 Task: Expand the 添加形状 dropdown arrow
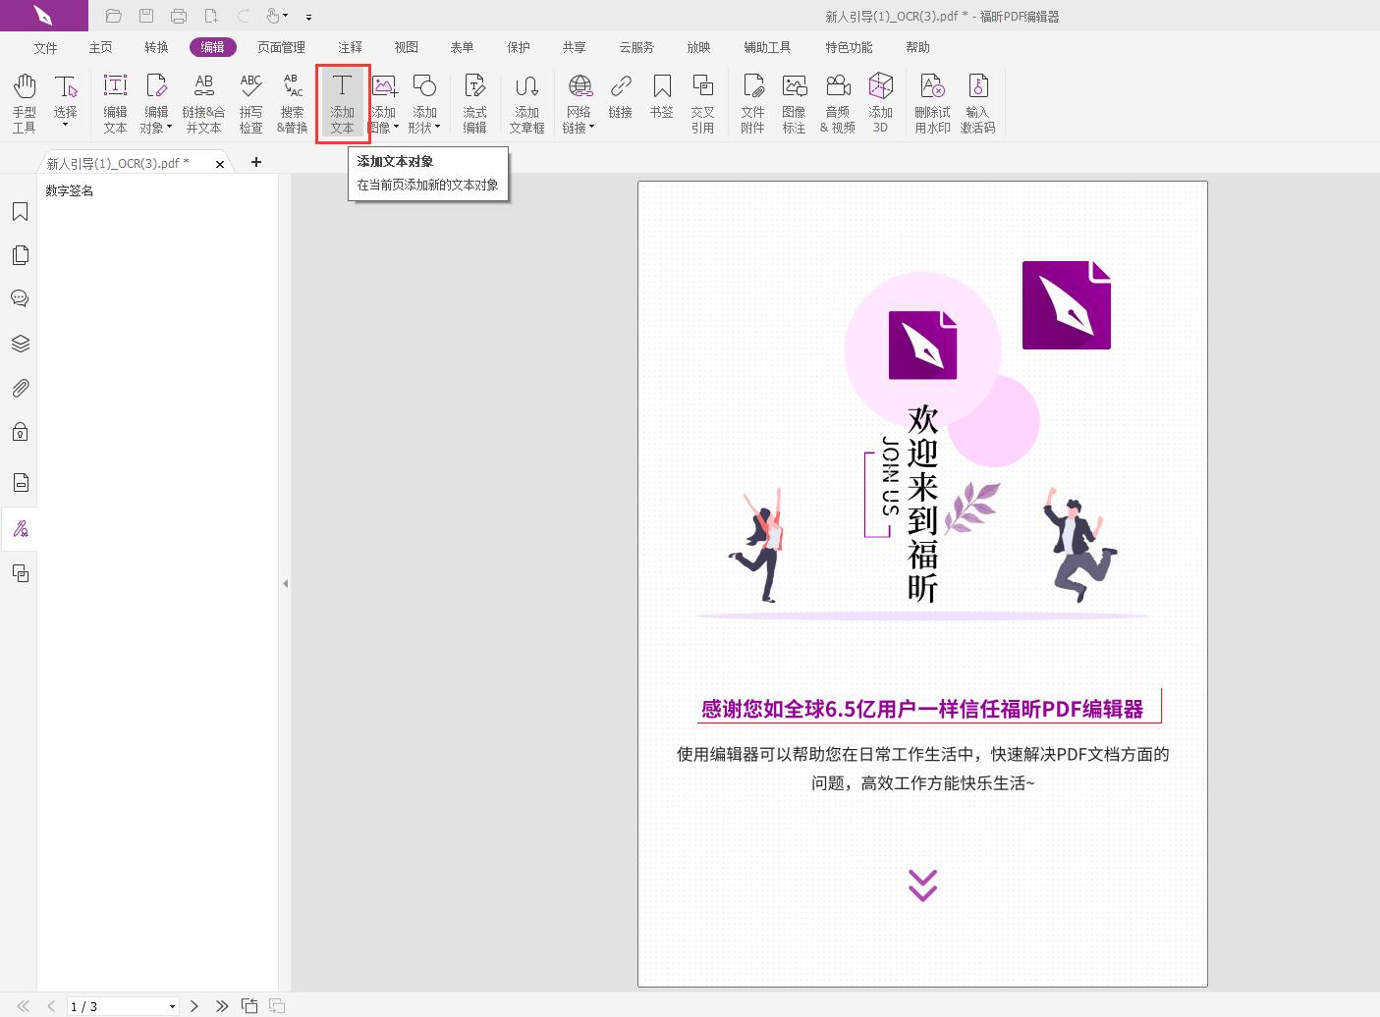tap(435, 128)
